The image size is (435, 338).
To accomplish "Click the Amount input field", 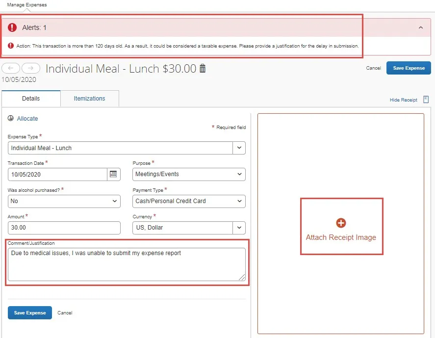I will (x=64, y=228).
